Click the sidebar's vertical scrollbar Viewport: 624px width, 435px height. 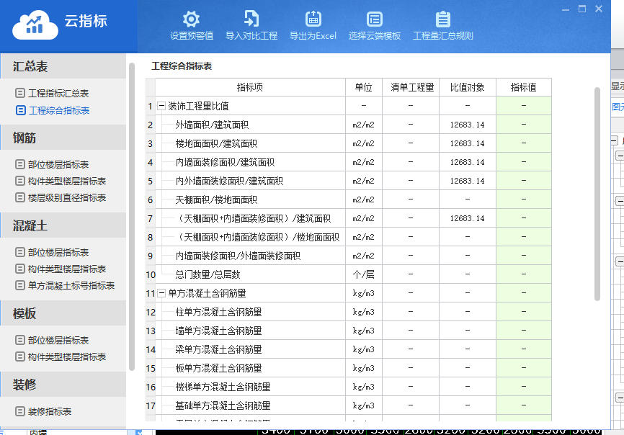[x=132, y=217]
